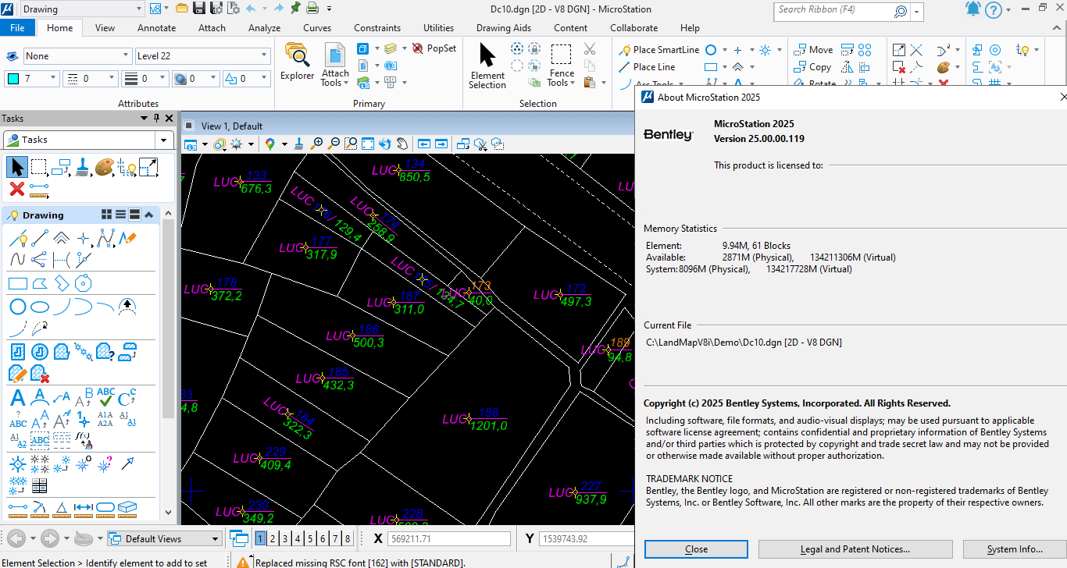Click the View Next arrow icon
The image size is (1067, 568).
tap(441, 144)
